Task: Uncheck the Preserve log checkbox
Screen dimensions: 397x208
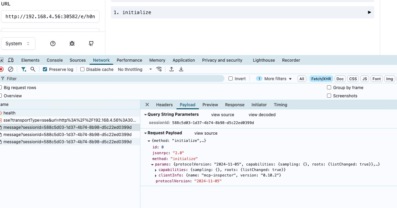Action: tap(45, 69)
